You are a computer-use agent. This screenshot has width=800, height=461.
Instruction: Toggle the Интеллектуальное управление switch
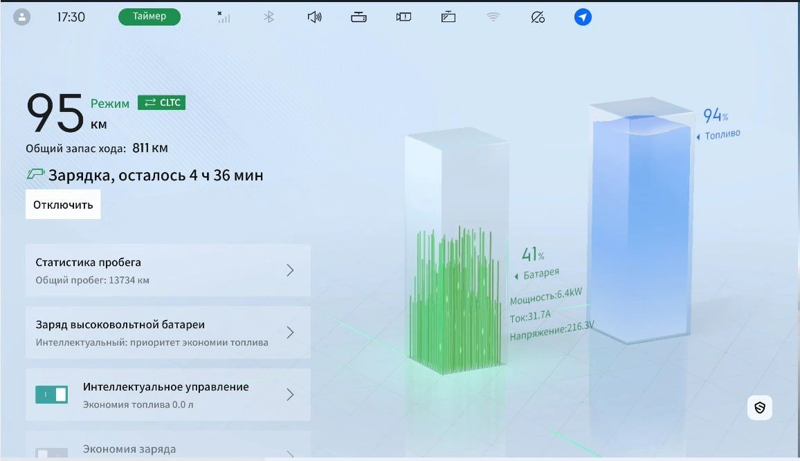[51, 394]
